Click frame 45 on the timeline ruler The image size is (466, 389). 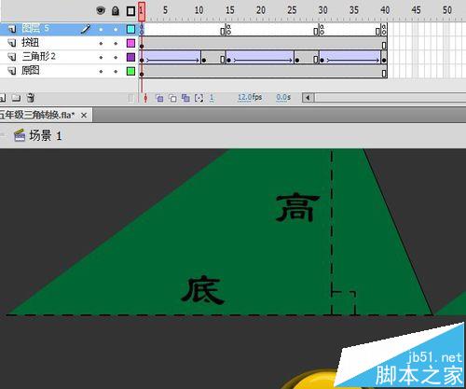[416, 10]
